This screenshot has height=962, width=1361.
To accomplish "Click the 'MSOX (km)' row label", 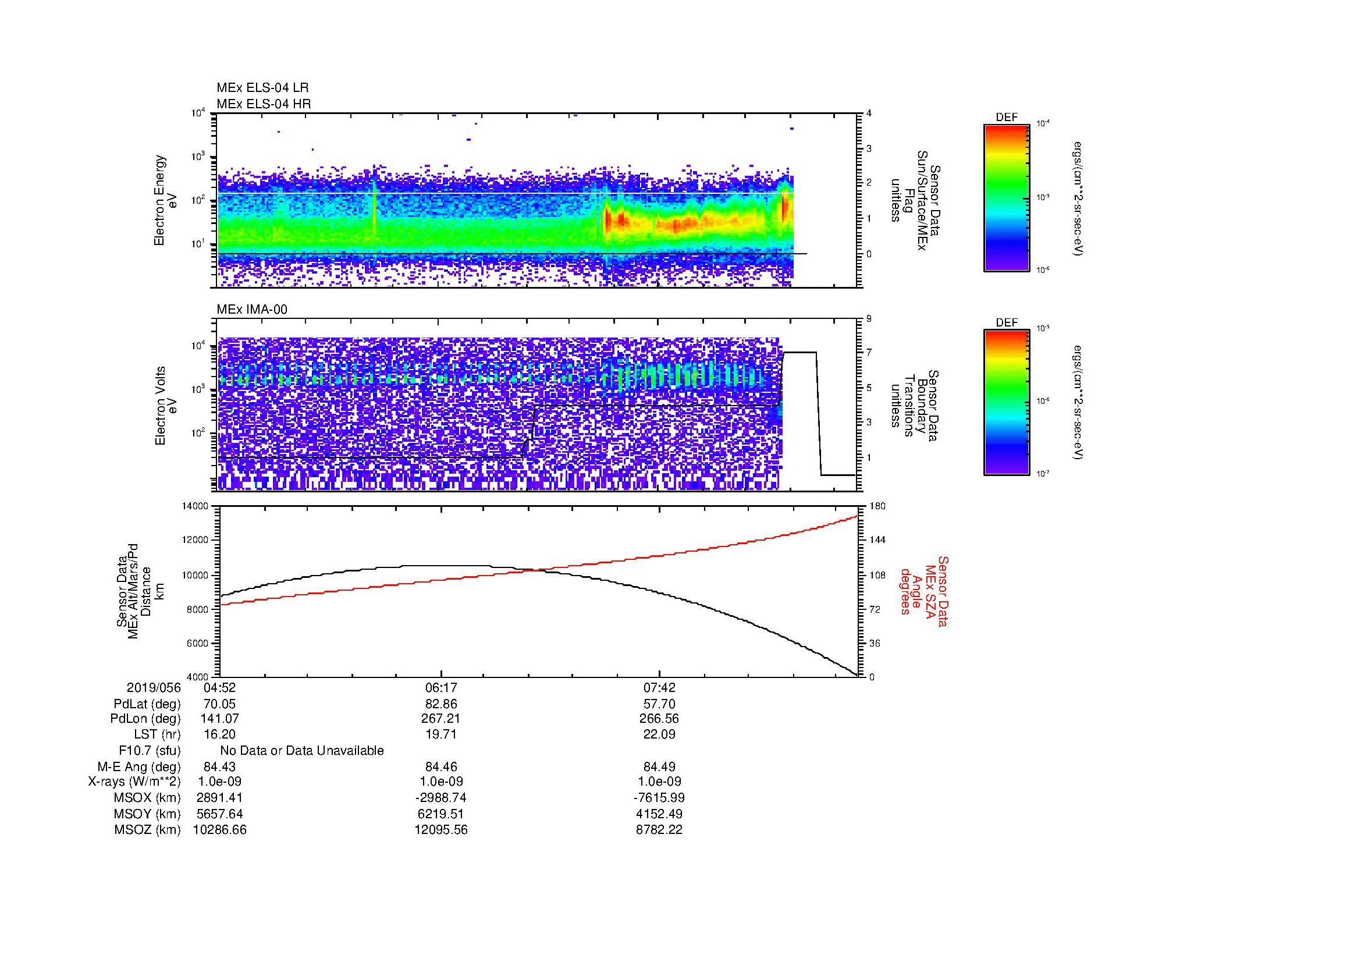I will coord(147,798).
